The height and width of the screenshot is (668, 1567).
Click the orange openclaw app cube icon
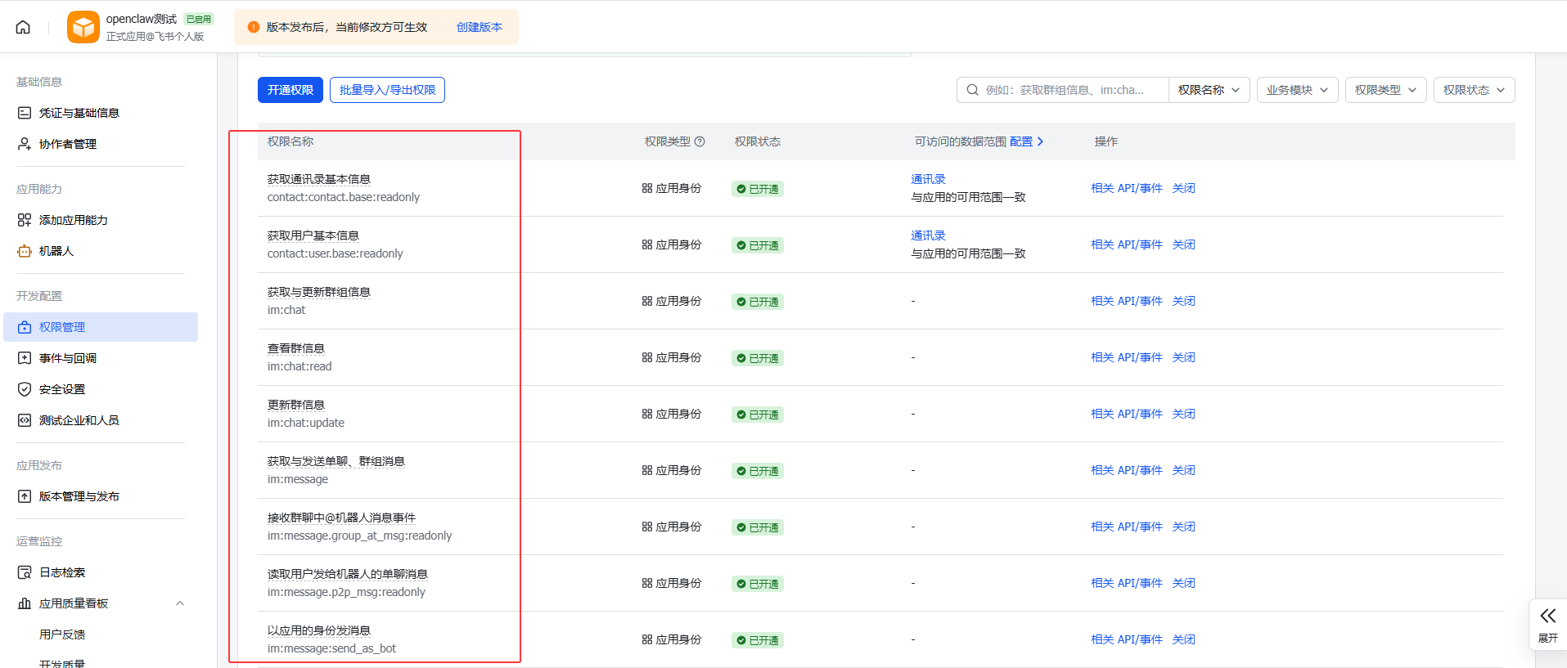pyautogui.click(x=83, y=27)
